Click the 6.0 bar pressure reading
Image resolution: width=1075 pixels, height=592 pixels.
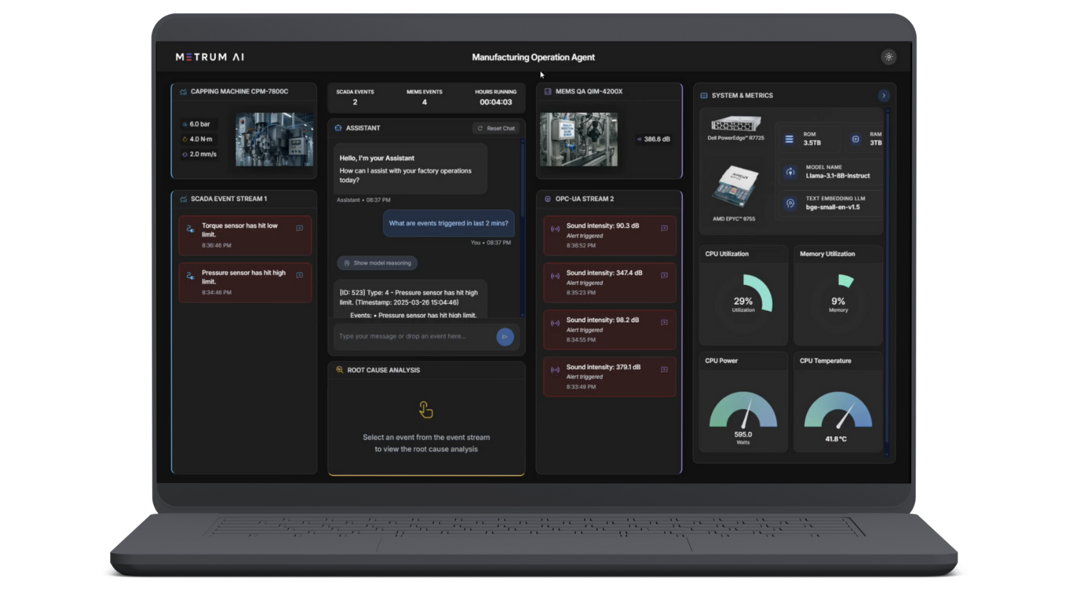(x=196, y=124)
